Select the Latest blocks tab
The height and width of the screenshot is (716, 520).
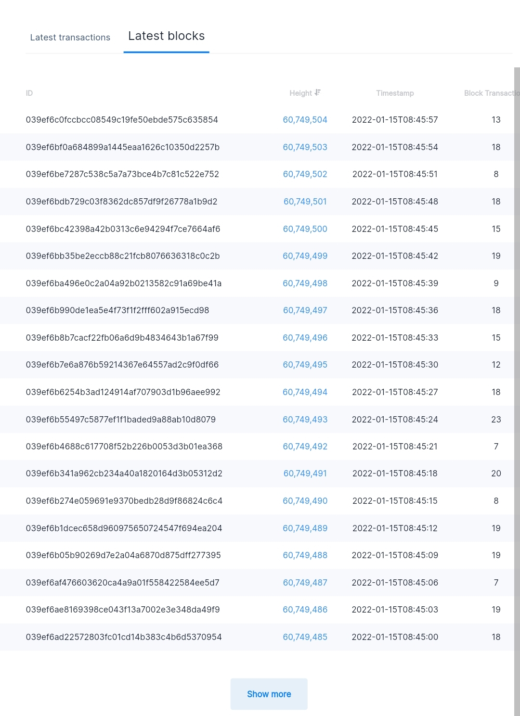pyautogui.click(x=166, y=36)
